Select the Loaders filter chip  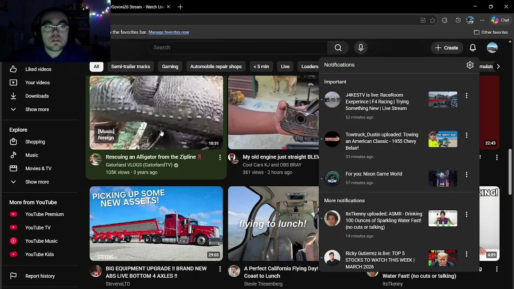pos(309,67)
